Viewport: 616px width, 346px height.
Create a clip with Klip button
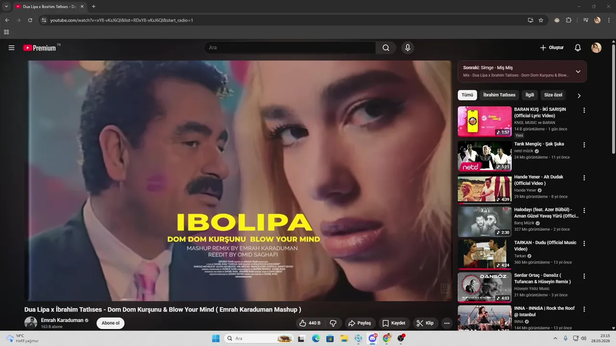tap(425, 323)
